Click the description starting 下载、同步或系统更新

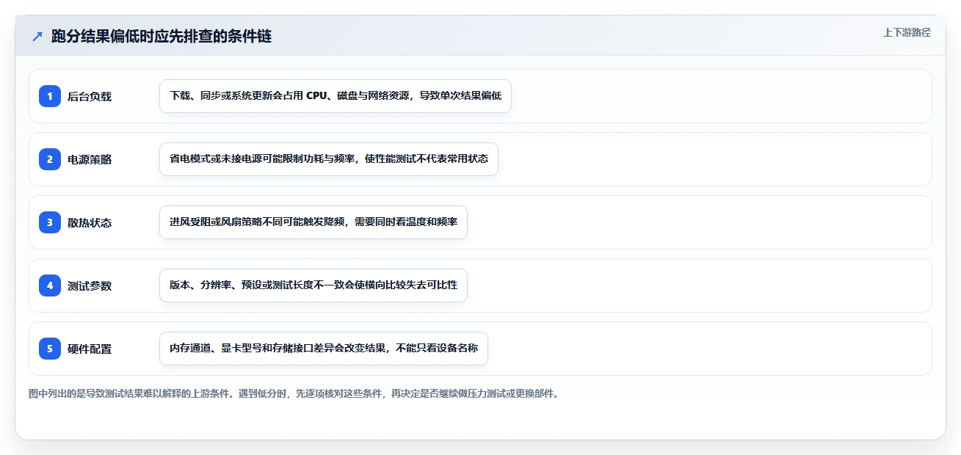[336, 96]
